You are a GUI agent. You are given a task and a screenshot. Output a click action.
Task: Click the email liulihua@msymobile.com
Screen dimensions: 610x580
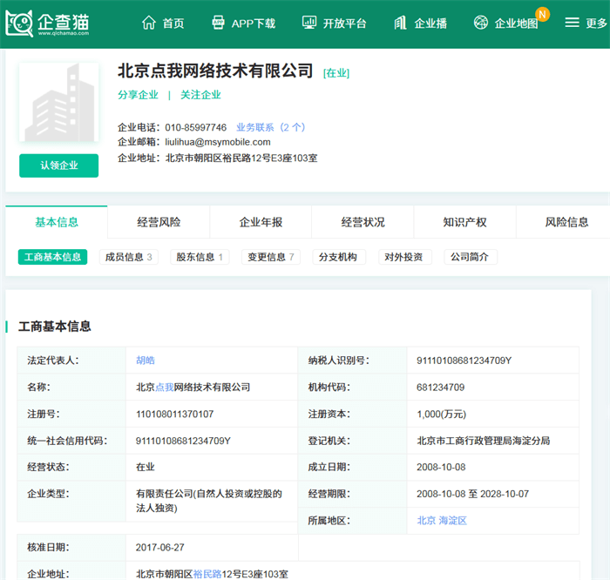218,142
